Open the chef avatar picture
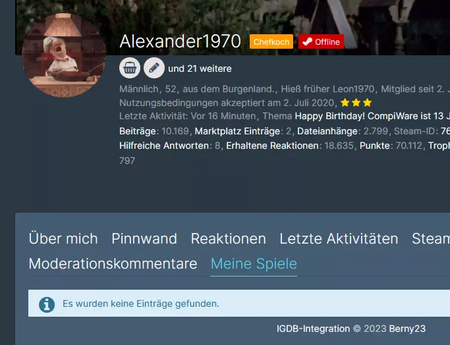Image resolution: width=450 pixels, height=345 pixels. pyautogui.click(x=64, y=55)
